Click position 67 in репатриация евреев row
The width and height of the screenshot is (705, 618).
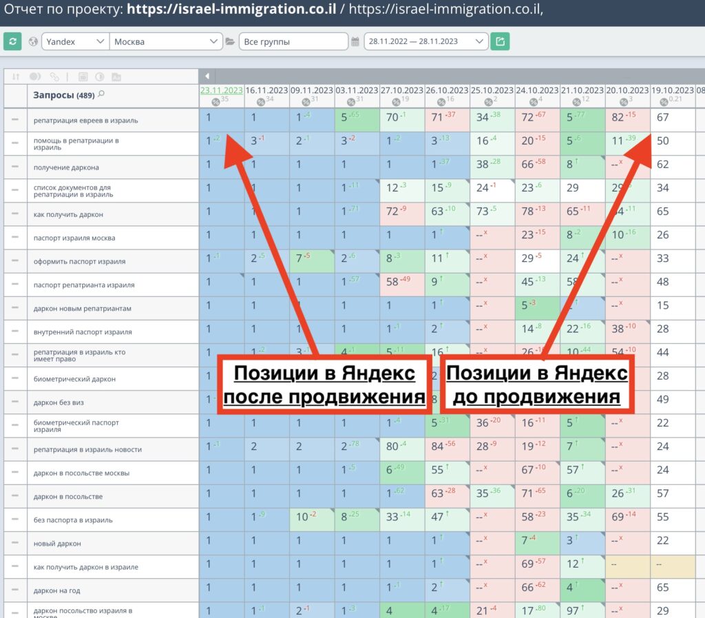[663, 117]
